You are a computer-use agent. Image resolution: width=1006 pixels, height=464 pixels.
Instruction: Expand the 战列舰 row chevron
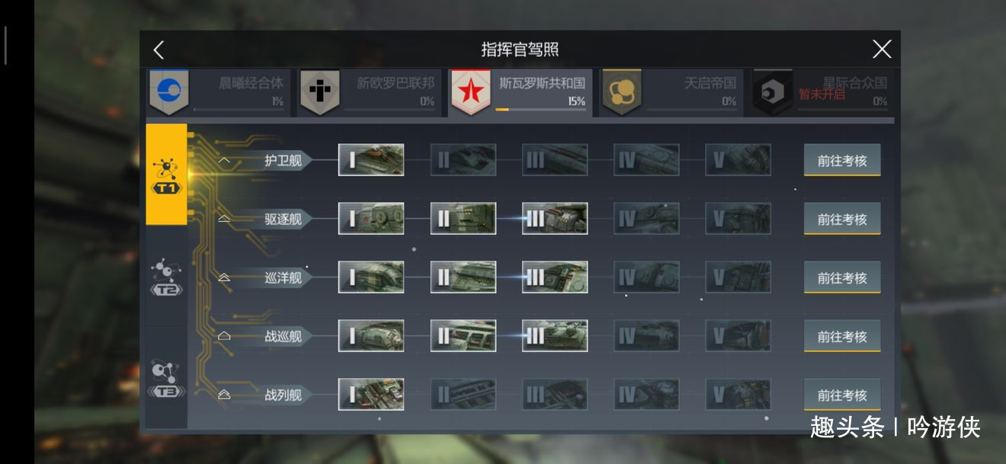click(x=224, y=395)
